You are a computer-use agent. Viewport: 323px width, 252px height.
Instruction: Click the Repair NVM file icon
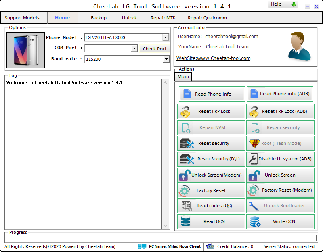186,128
